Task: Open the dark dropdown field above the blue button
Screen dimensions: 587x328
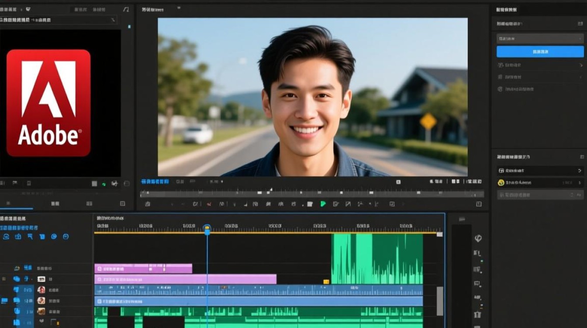Action: tap(540, 38)
